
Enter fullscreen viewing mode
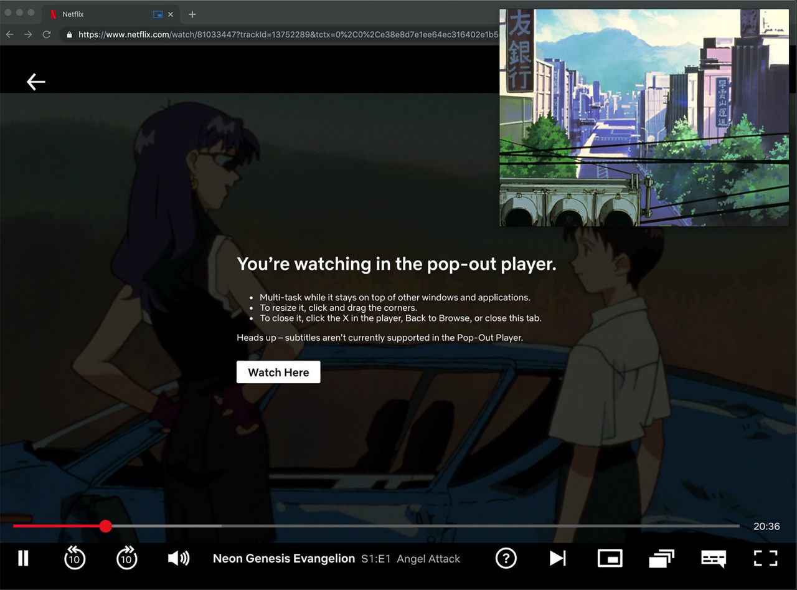tap(765, 558)
